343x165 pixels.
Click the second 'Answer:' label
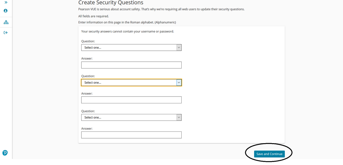[x=87, y=94]
